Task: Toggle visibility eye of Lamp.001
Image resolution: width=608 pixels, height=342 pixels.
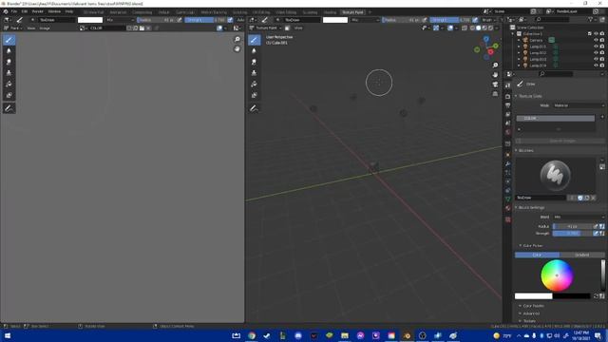Action: [x=596, y=47]
